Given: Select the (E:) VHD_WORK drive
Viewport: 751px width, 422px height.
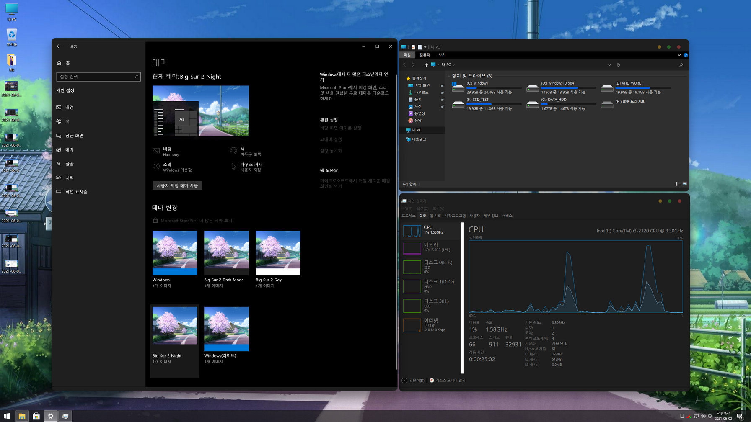Looking at the screenshot, I should [635, 87].
